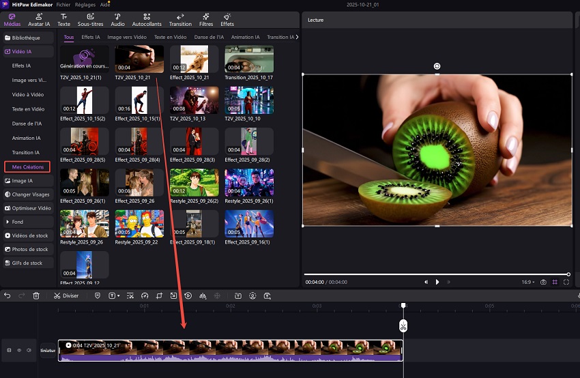Play the video preview

tap(437, 282)
